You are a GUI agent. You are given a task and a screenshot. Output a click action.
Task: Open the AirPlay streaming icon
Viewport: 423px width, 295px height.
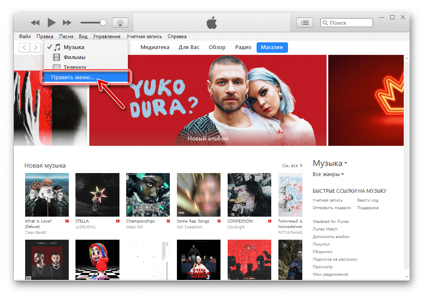pos(120,23)
